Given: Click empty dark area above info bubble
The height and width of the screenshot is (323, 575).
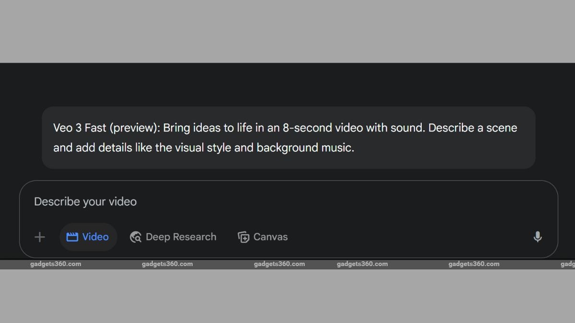Looking at the screenshot, I should tap(287, 85).
